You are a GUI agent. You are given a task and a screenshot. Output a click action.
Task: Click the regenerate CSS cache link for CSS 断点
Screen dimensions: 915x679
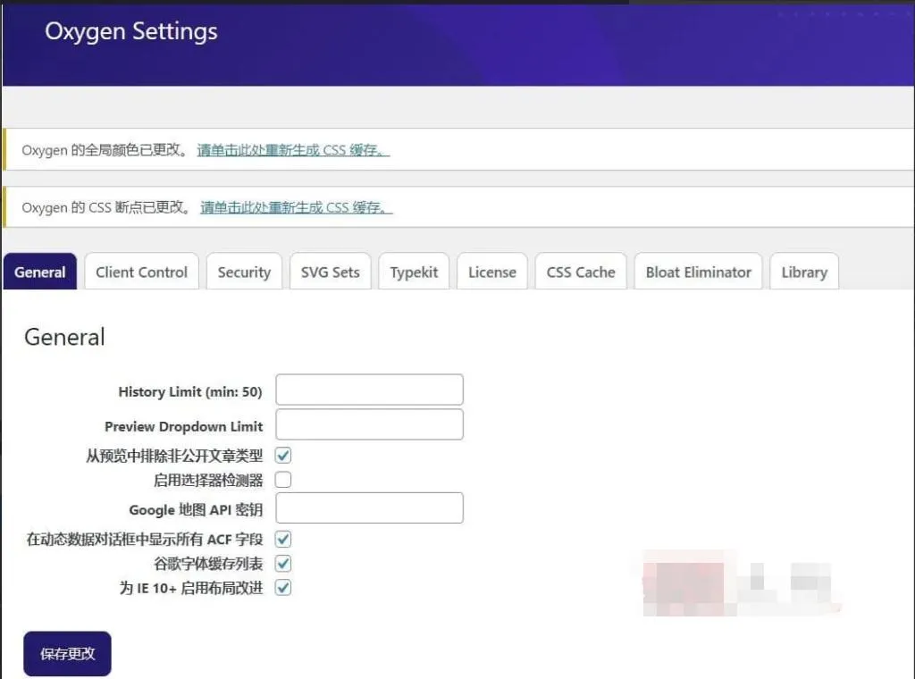point(297,207)
